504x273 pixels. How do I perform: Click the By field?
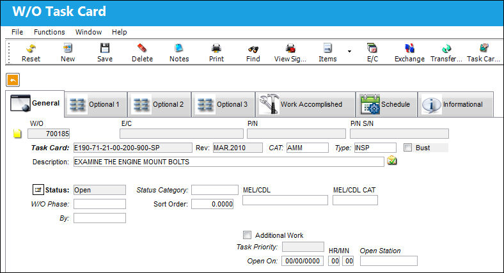click(x=100, y=218)
